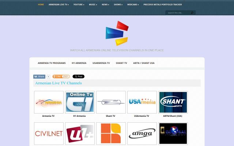Expand the Armenian Live TV menu
The width and height of the screenshot is (234, 146).
[x=58, y=5]
